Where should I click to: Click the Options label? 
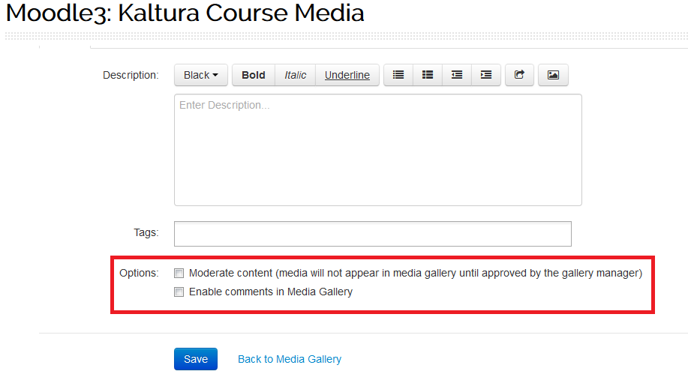click(x=139, y=274)
